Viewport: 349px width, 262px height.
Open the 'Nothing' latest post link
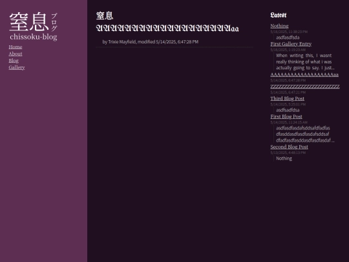click(x=279, y=26)
